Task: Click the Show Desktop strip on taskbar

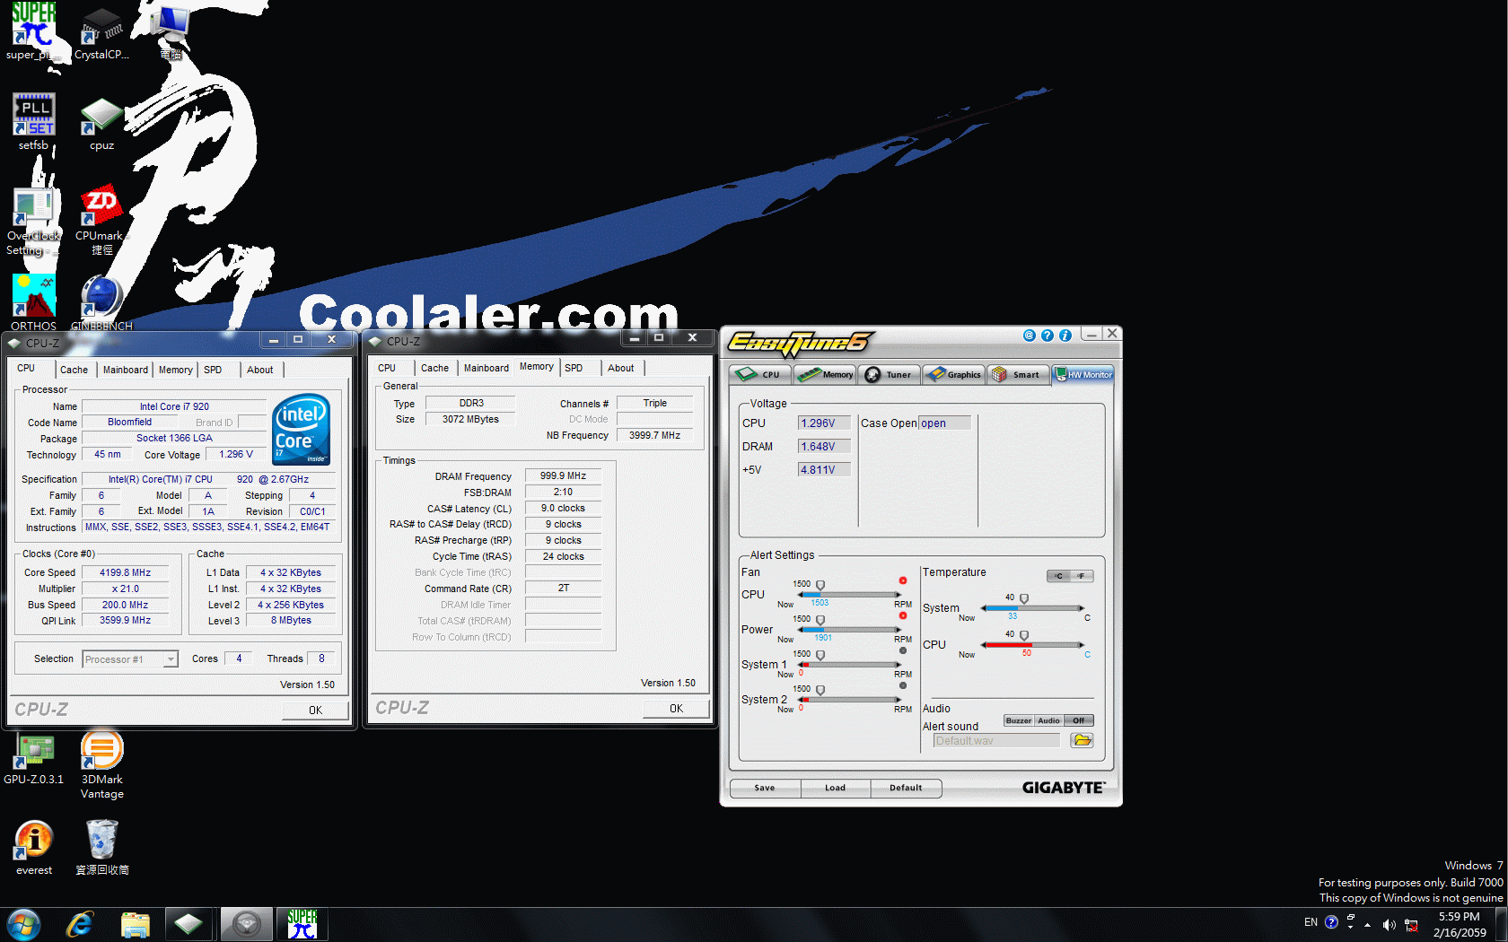Action: 1501,924
